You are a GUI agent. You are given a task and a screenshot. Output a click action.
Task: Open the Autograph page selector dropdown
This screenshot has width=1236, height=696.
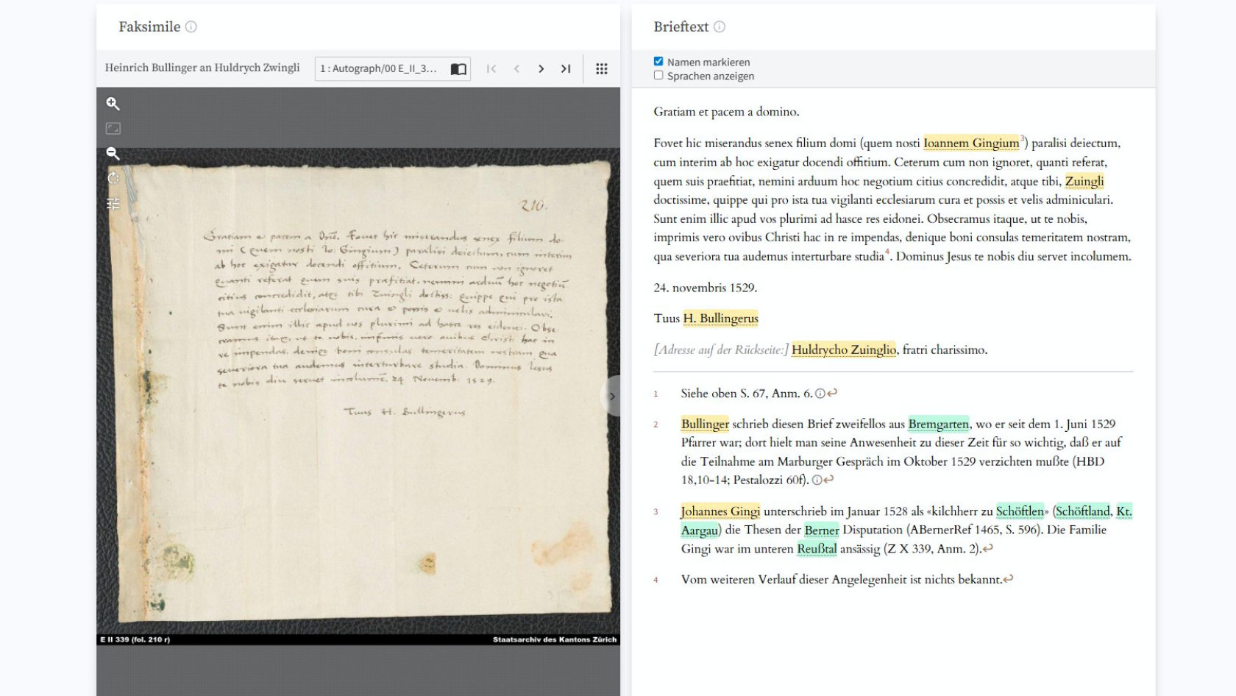pyautogui.click(x=392, y=68)
